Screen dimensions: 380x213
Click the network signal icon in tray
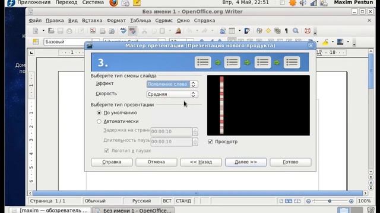pyautogui.click(x=313, y=3)
